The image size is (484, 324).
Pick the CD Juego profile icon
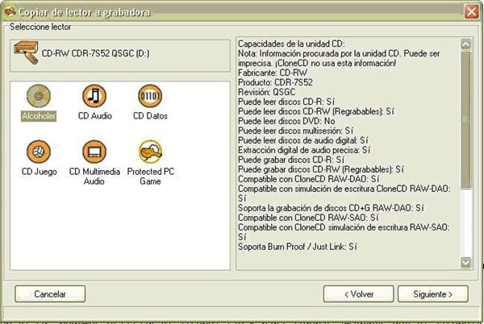tap(39, 152)
